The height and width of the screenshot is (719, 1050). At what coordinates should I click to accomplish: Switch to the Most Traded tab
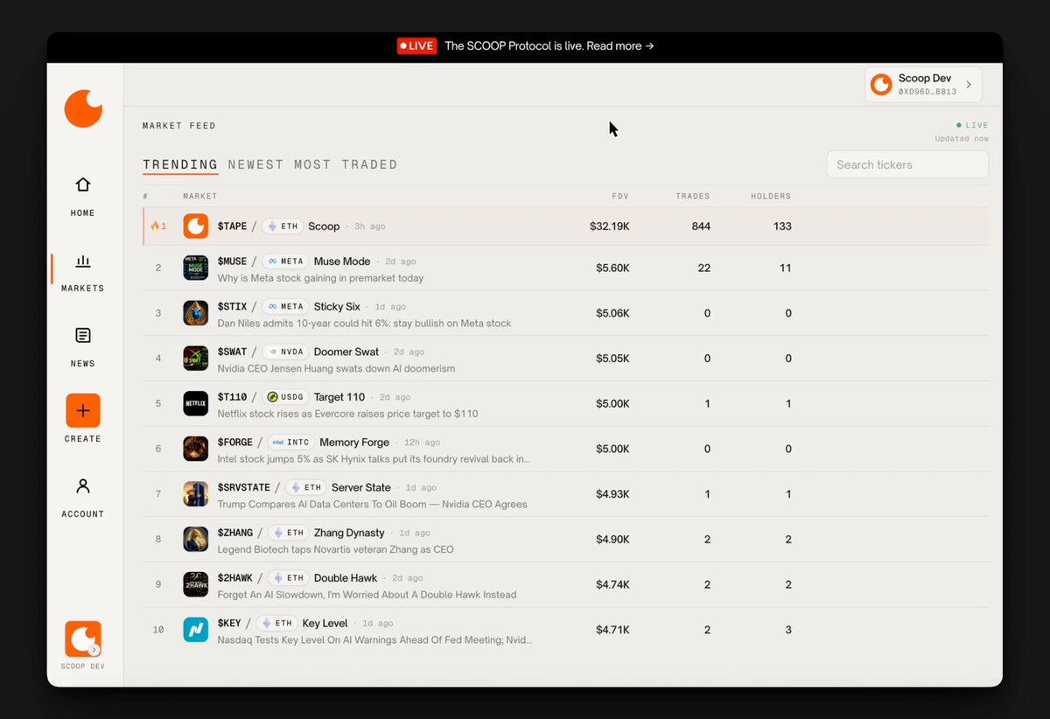click(346, 164)
